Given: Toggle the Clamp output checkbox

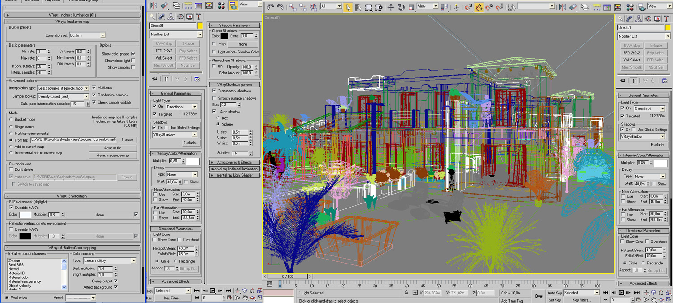Looking at the screenshot, I should [x=116, y=281].
